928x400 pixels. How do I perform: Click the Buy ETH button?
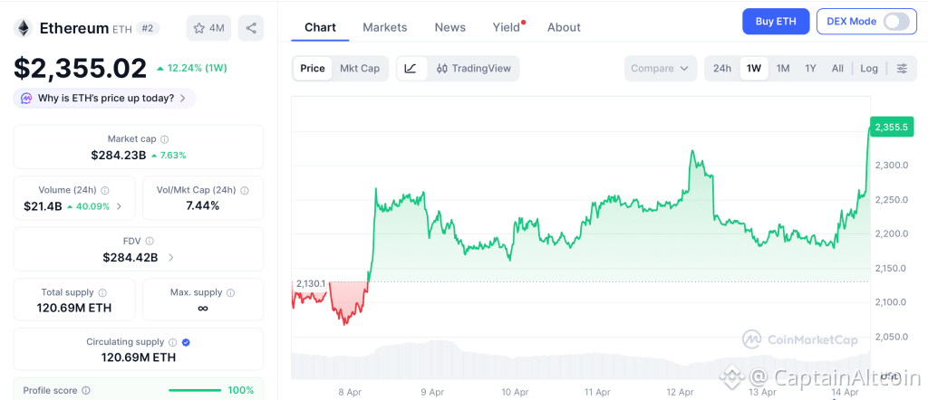coord(775,22)
